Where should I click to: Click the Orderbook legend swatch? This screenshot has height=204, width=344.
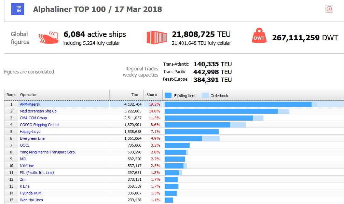click(x=205, y=95)
